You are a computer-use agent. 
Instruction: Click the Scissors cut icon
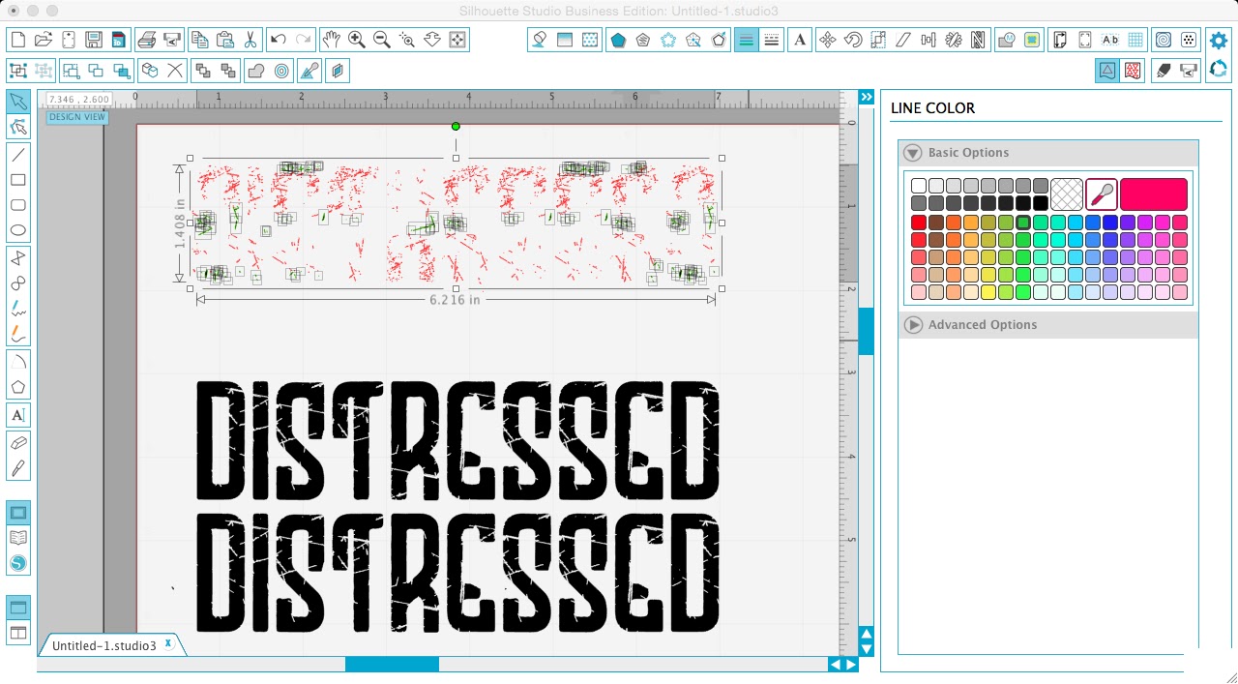click(251, 40)
